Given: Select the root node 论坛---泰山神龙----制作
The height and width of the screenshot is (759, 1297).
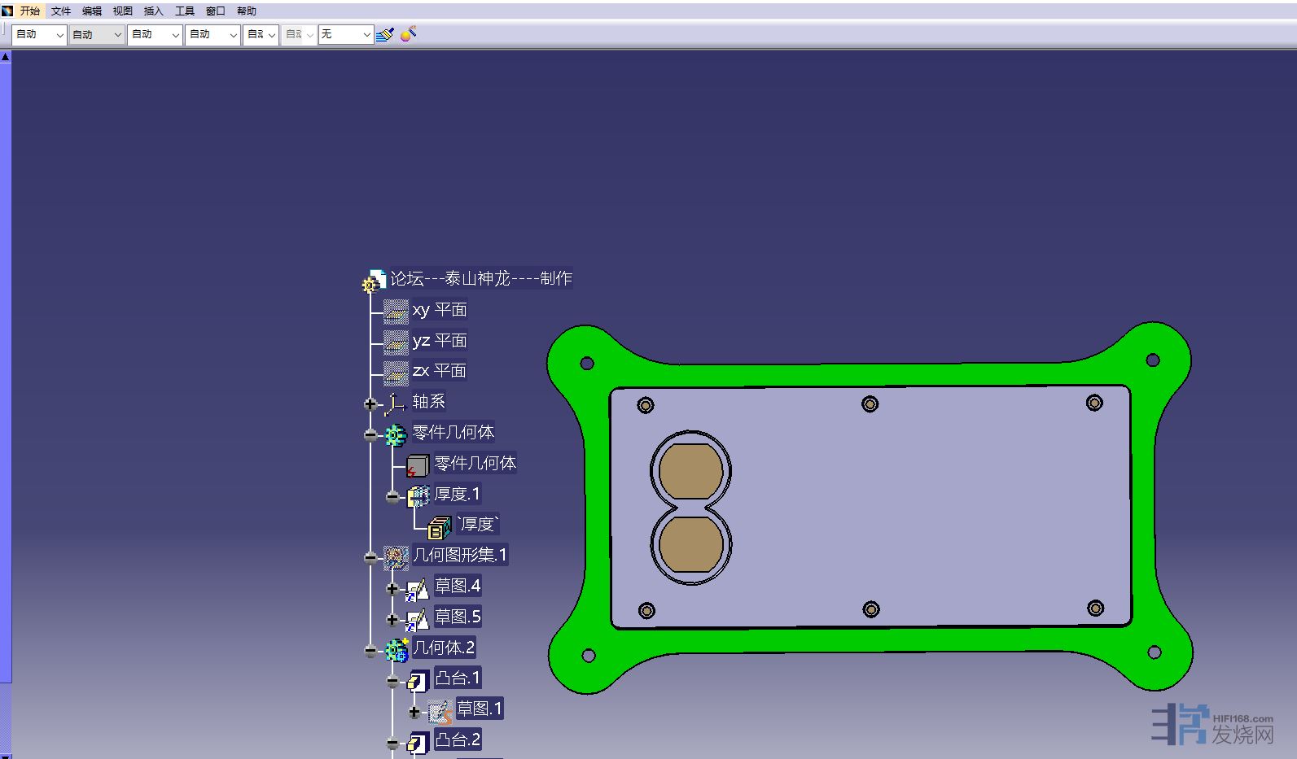Looking at the screenshot, I should (x=480, y=279).
